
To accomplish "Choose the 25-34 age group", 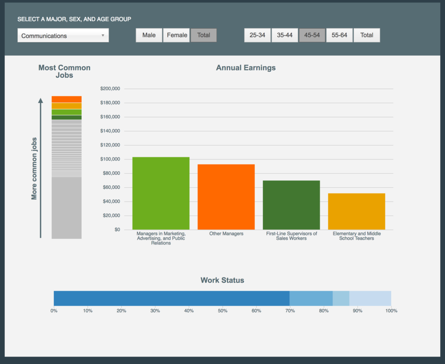I will click(x=257, y=35).
